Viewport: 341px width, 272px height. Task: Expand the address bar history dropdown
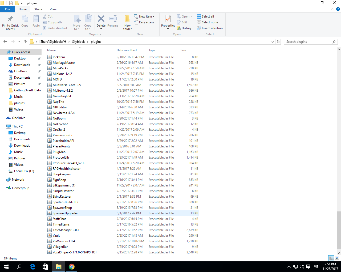273,42
